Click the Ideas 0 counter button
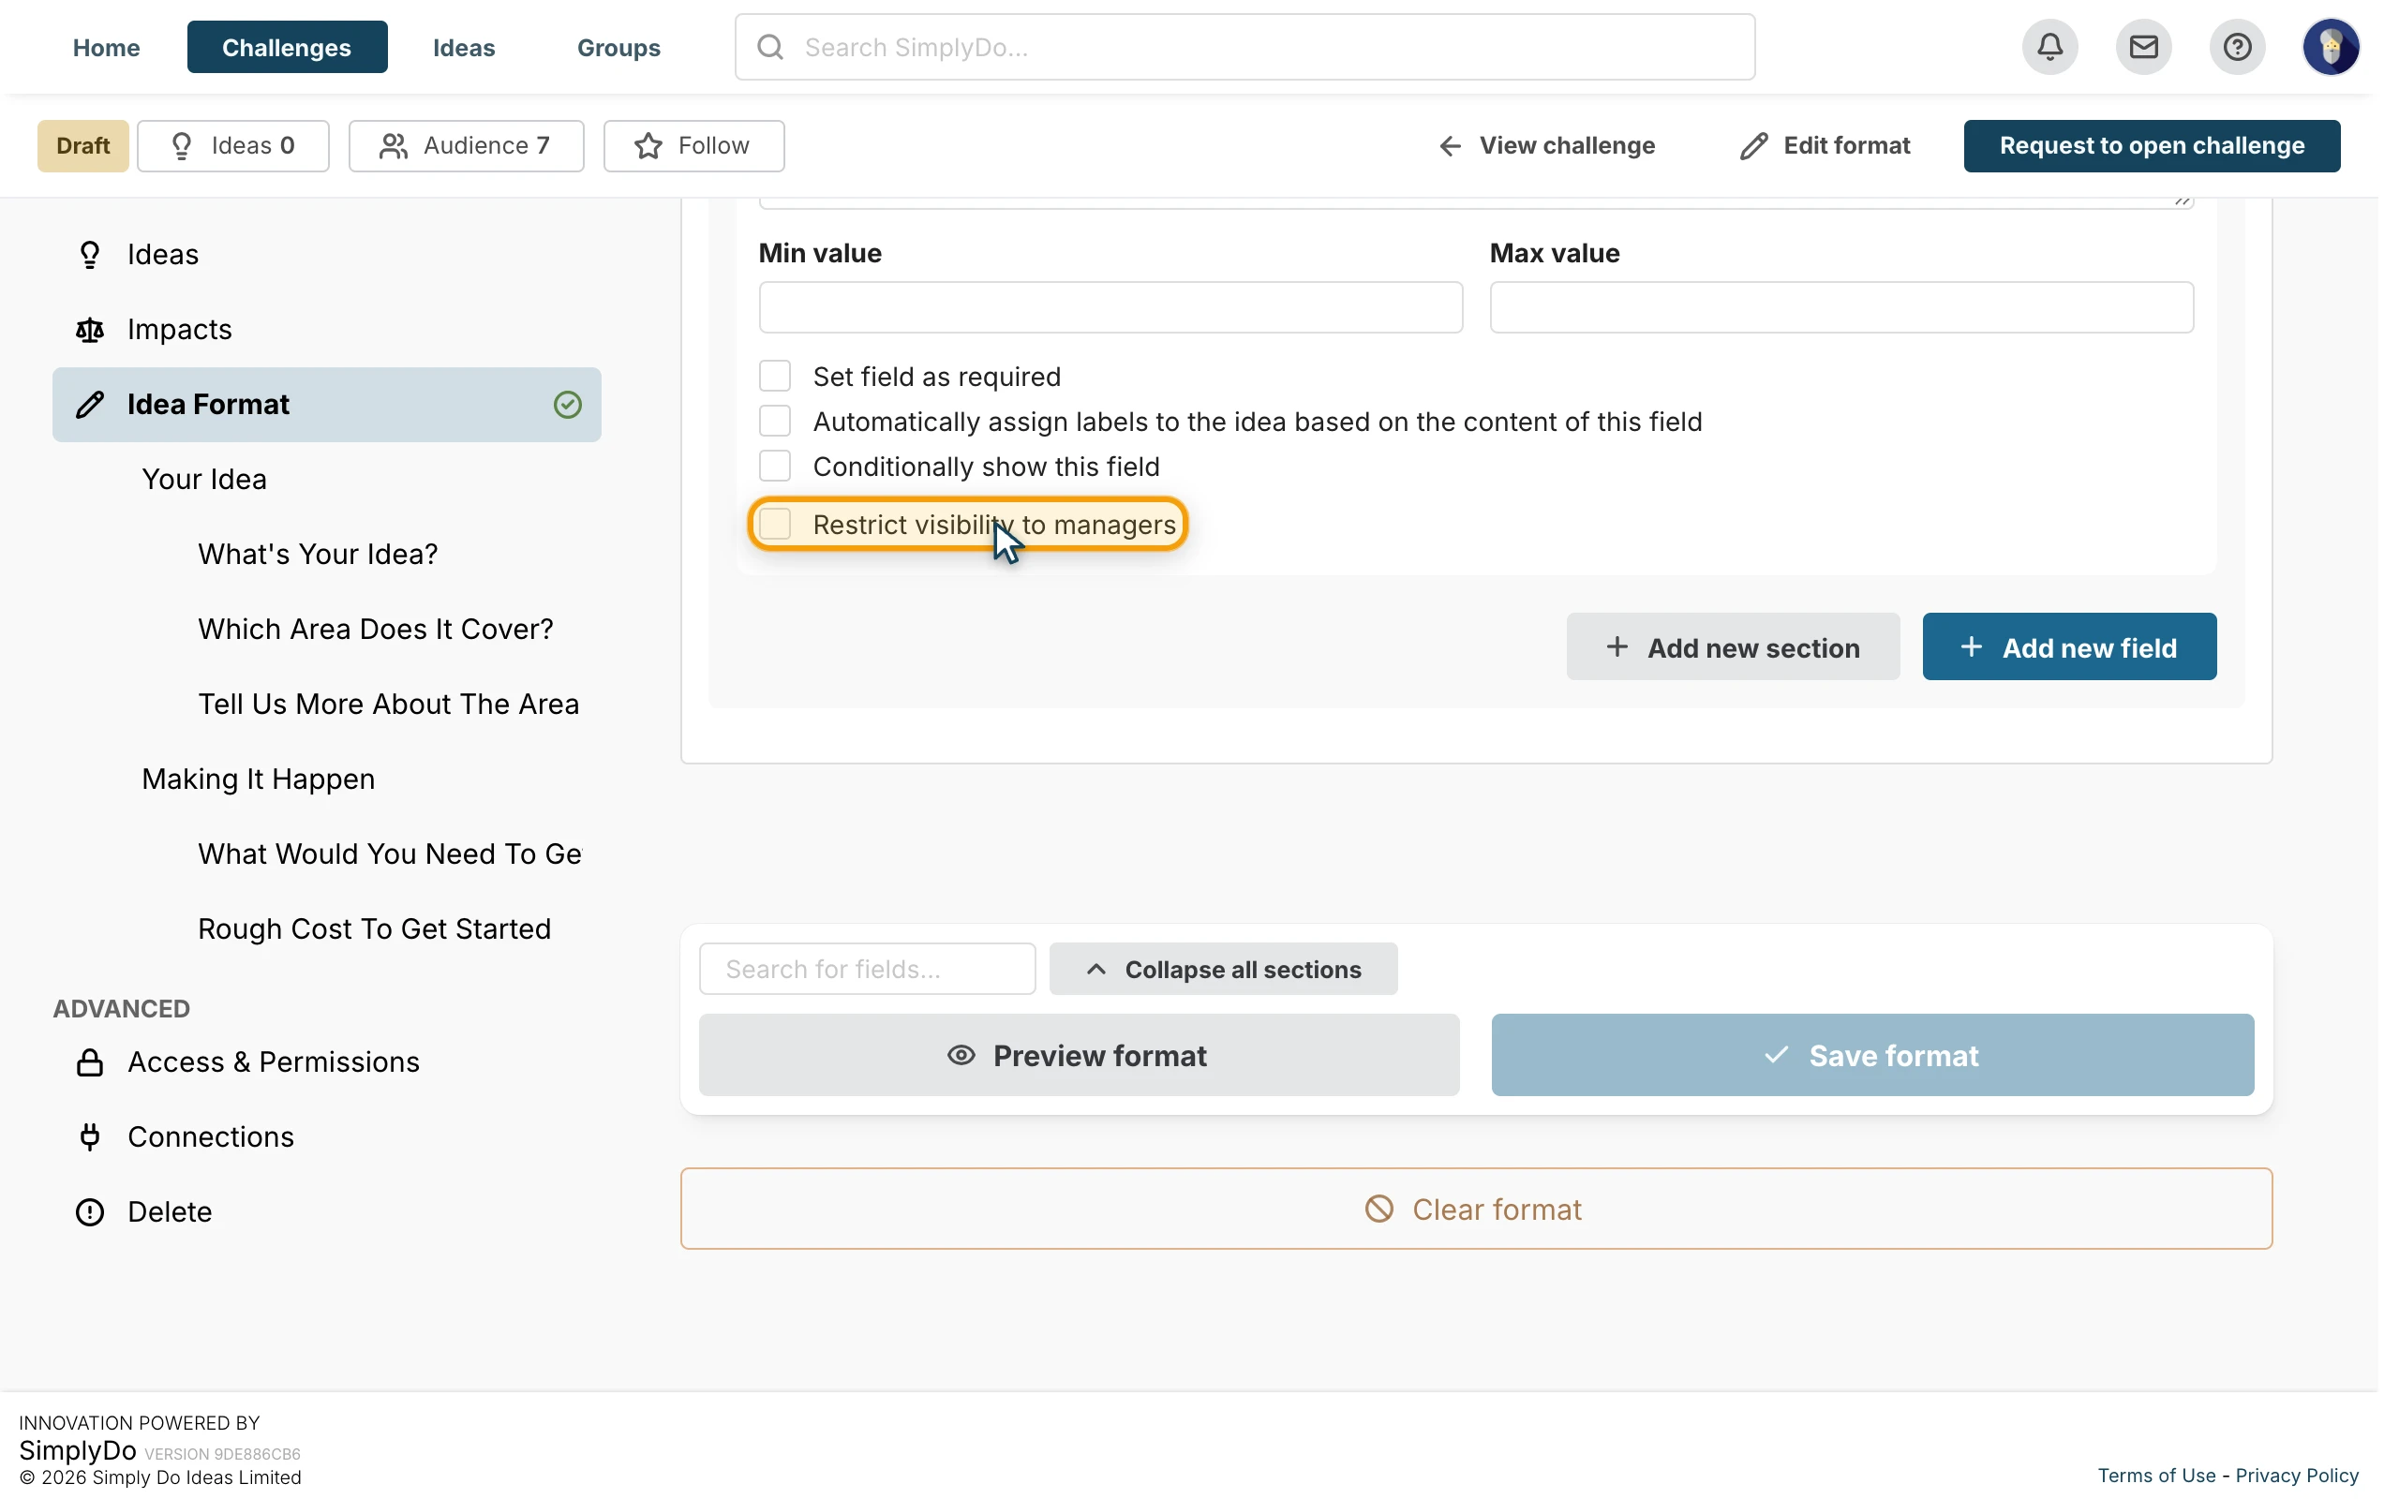2399x1499 pixels. (x=233, y=146)
